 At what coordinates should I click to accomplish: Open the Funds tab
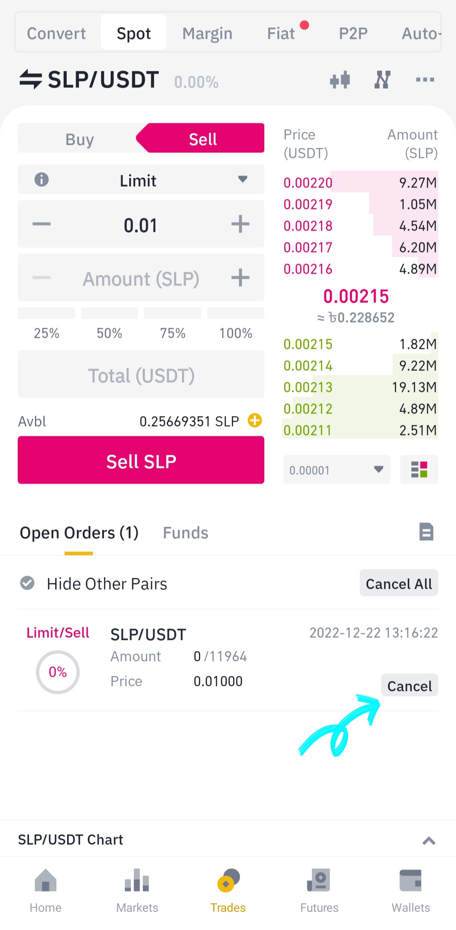(x=185, y=533)
